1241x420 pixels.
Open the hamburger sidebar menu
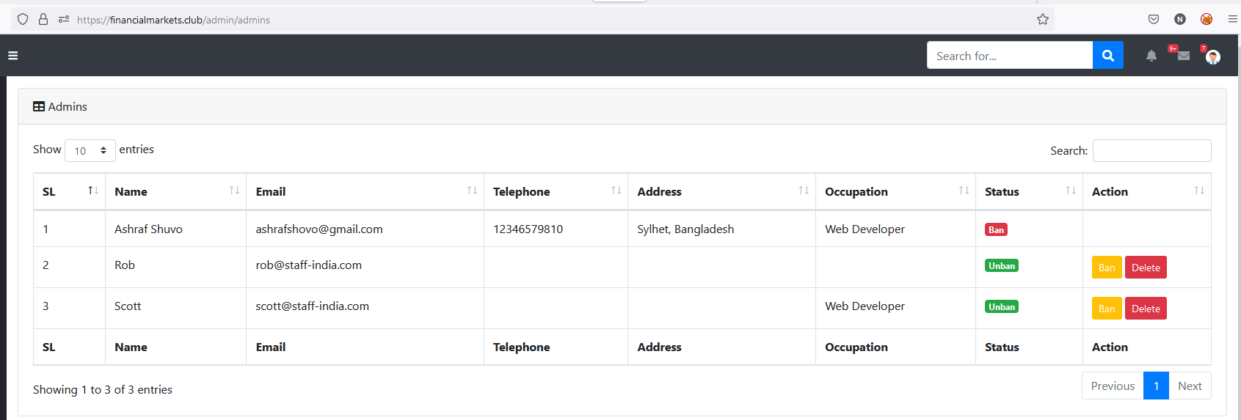(12, 56)
